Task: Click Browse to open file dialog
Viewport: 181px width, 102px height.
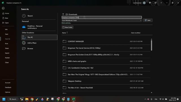Action: coord(39,48)
